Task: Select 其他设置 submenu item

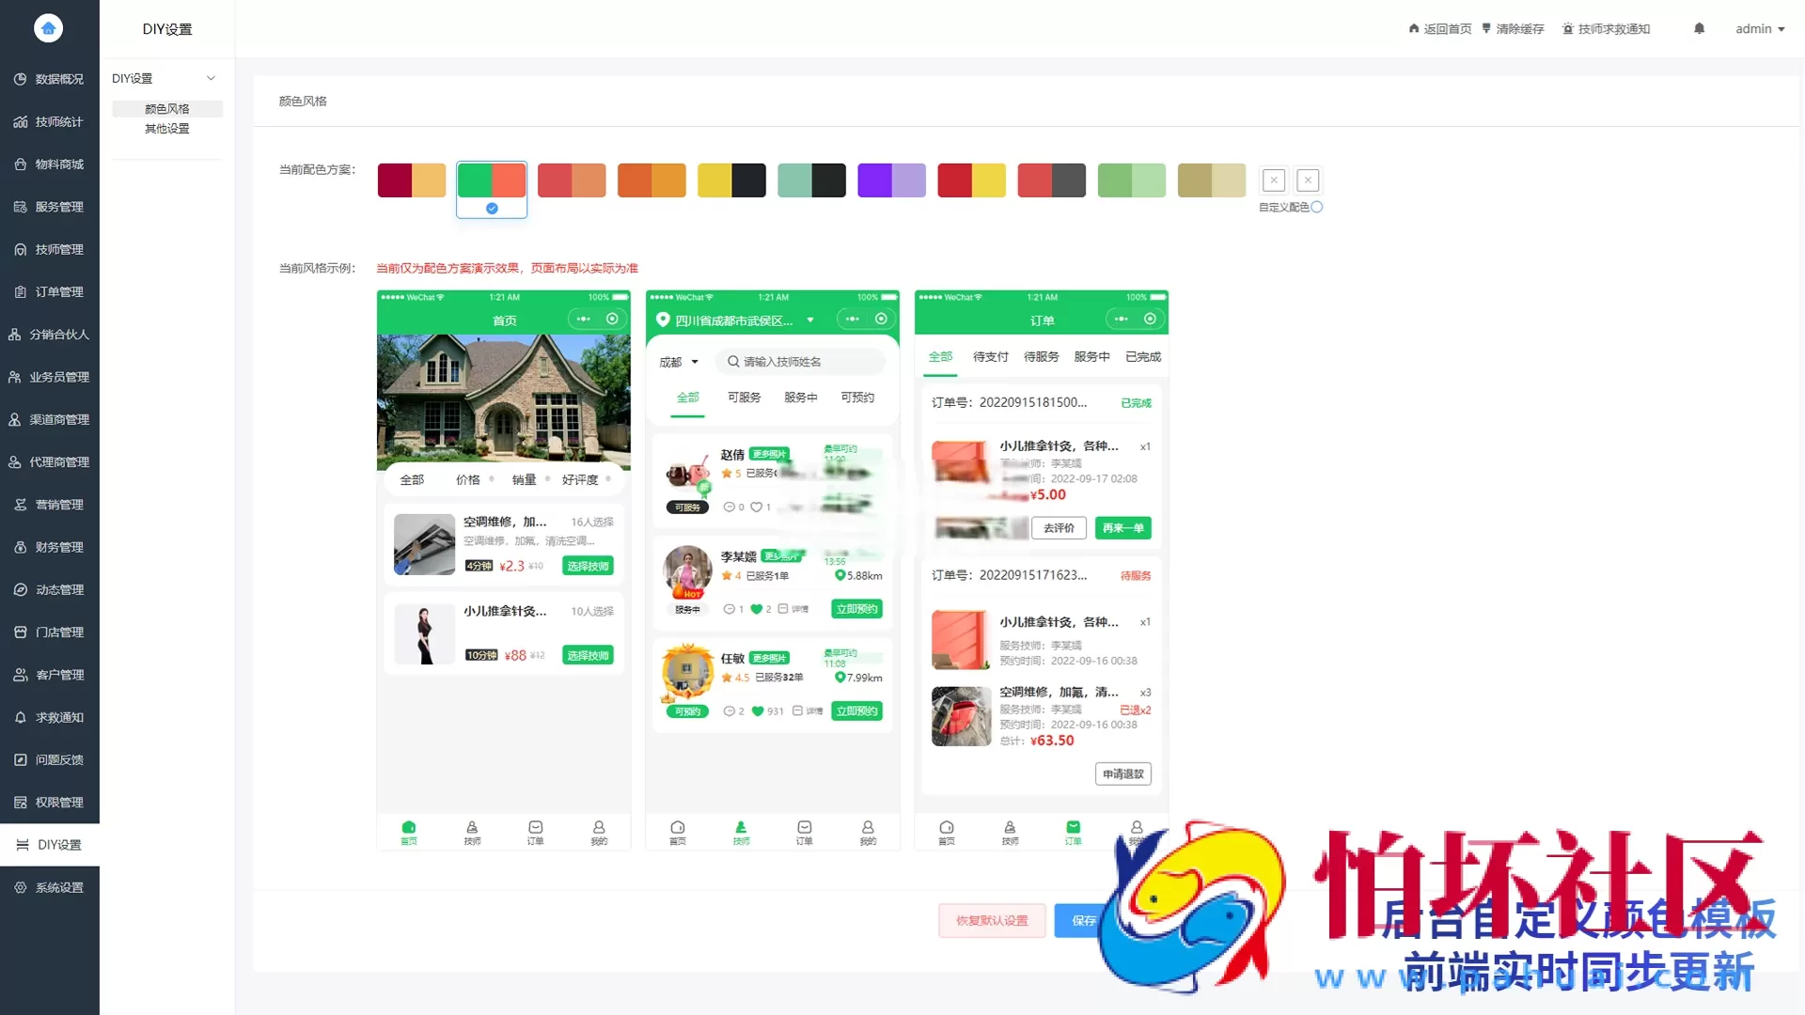Action: point(166,129)
